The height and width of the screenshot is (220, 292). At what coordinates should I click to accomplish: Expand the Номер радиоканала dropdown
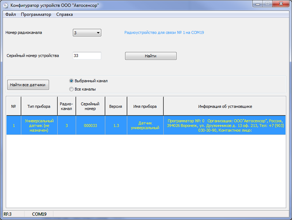(87, 33)
